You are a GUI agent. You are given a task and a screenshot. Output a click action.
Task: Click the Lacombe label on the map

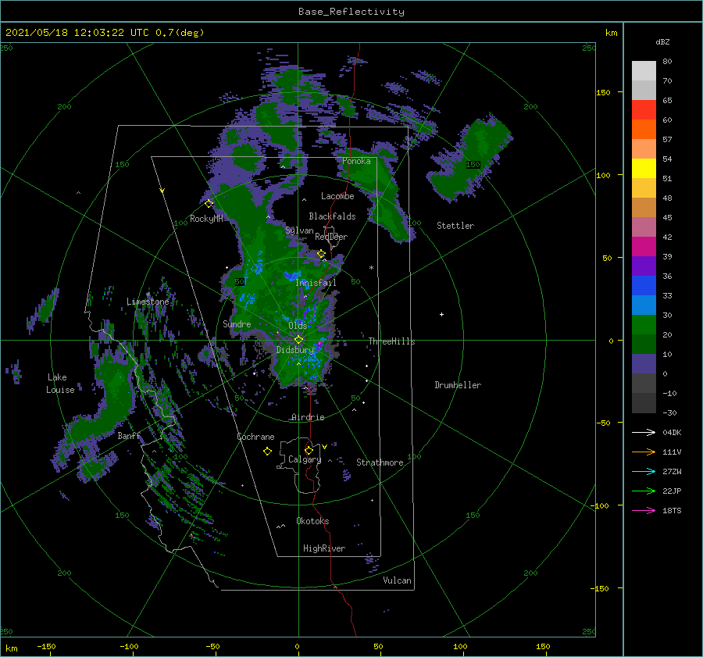click(x=337, y=196)
